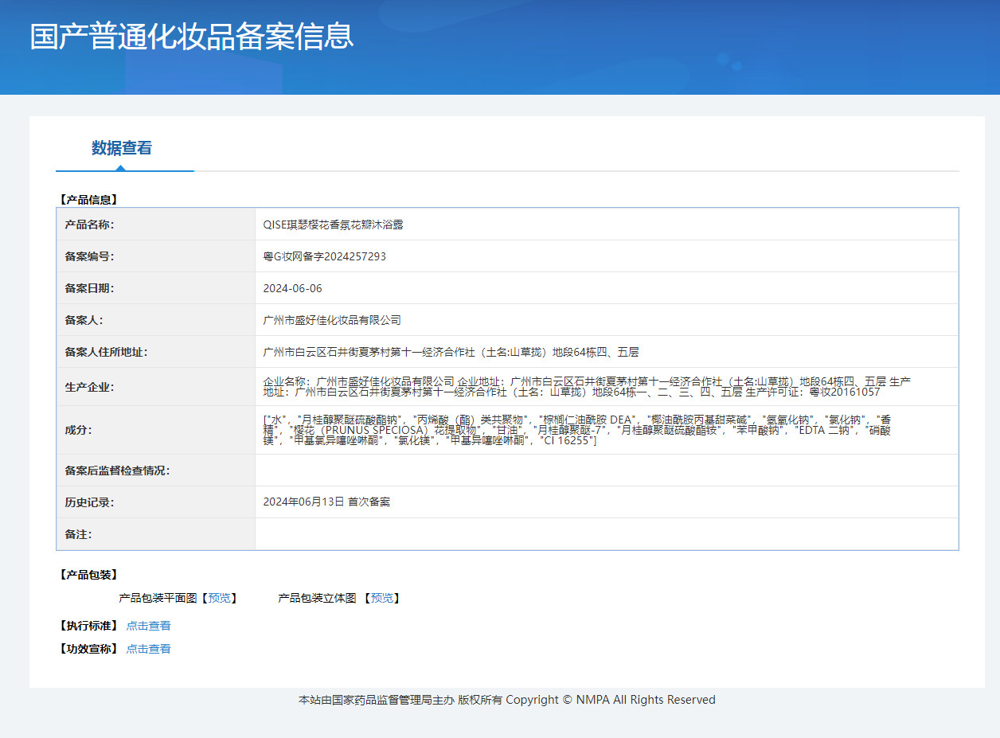The width and height of the screenshot is (1000, 738).
Task: Click the 生产企业 details text
Action: (x=586, y=387)
